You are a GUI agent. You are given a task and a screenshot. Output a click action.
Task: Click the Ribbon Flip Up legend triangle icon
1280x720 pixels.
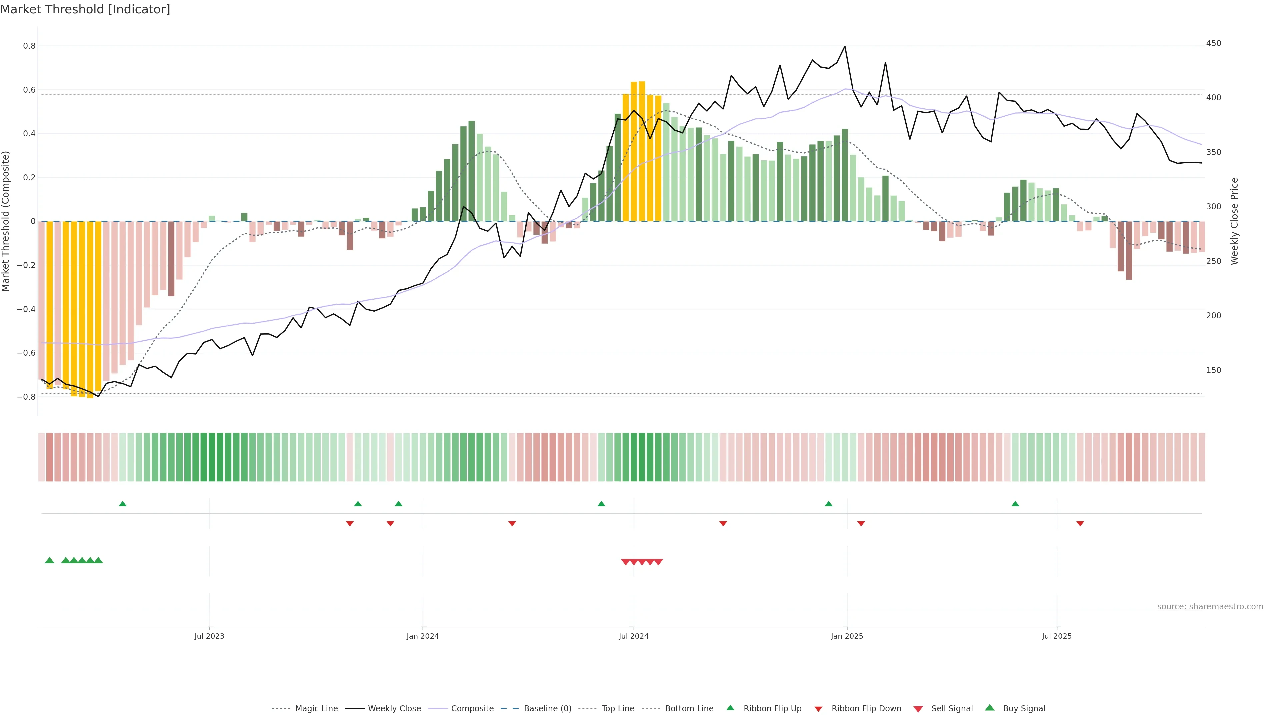pos(730,708)
